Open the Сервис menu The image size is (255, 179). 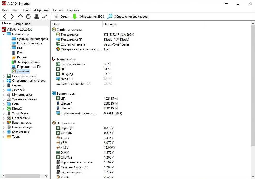pyautogui.click(x=58, y=10)
